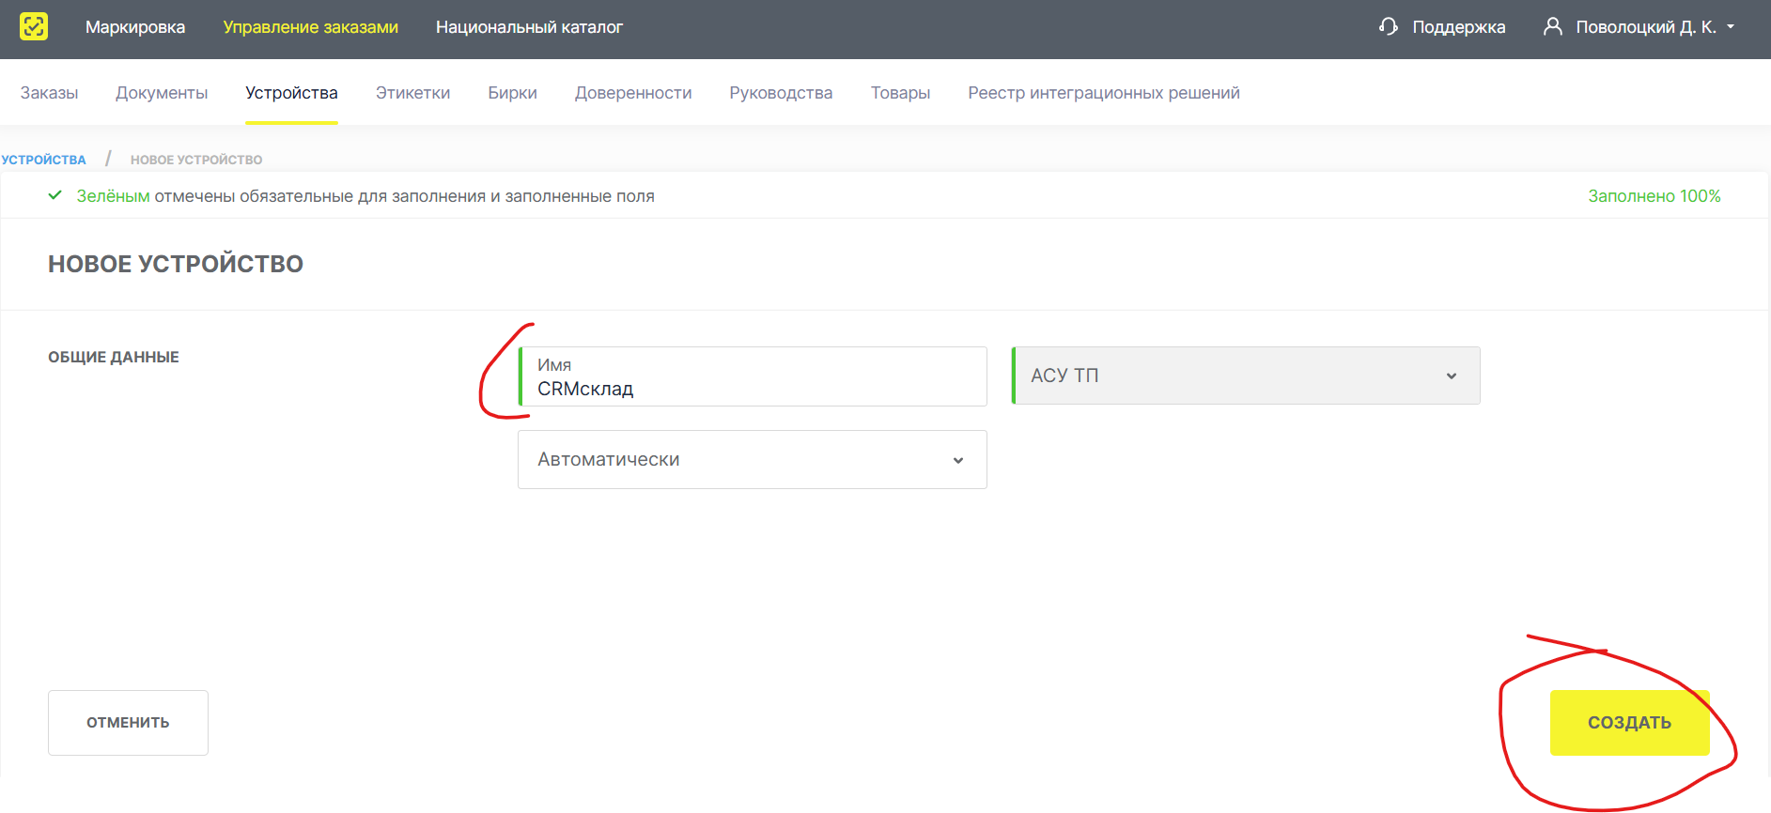Expand the user account dropdown caret
Viewport: 1771px width, 813px height.
pyautogui.click(x=1731, y=27)
